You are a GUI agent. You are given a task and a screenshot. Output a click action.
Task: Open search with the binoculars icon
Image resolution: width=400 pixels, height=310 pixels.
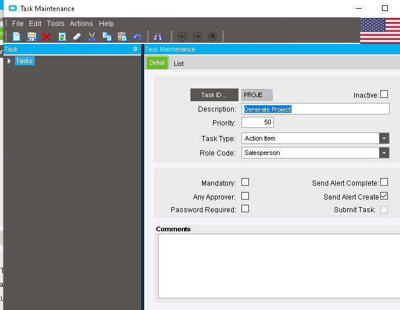[x=158, y=36]
